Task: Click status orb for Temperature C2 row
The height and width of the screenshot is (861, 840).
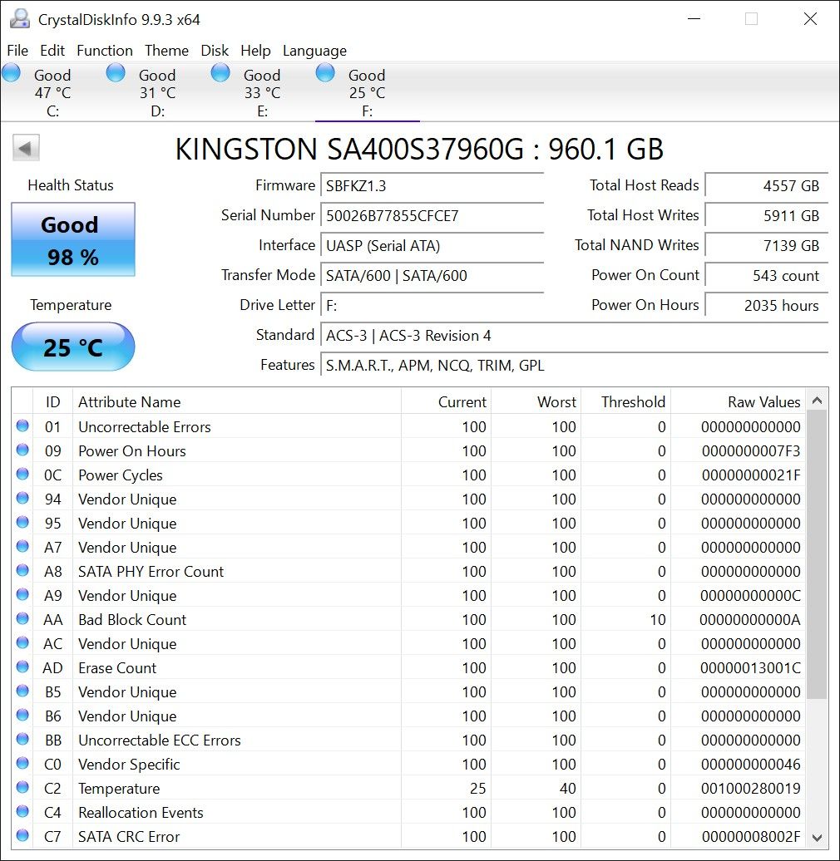Action: [22, 787]
